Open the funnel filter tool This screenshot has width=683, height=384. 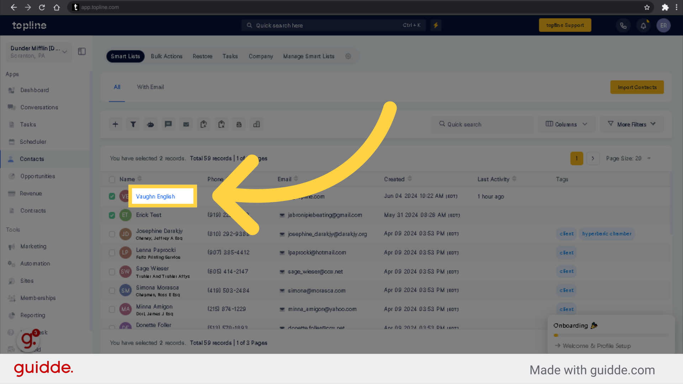point(133,124)
